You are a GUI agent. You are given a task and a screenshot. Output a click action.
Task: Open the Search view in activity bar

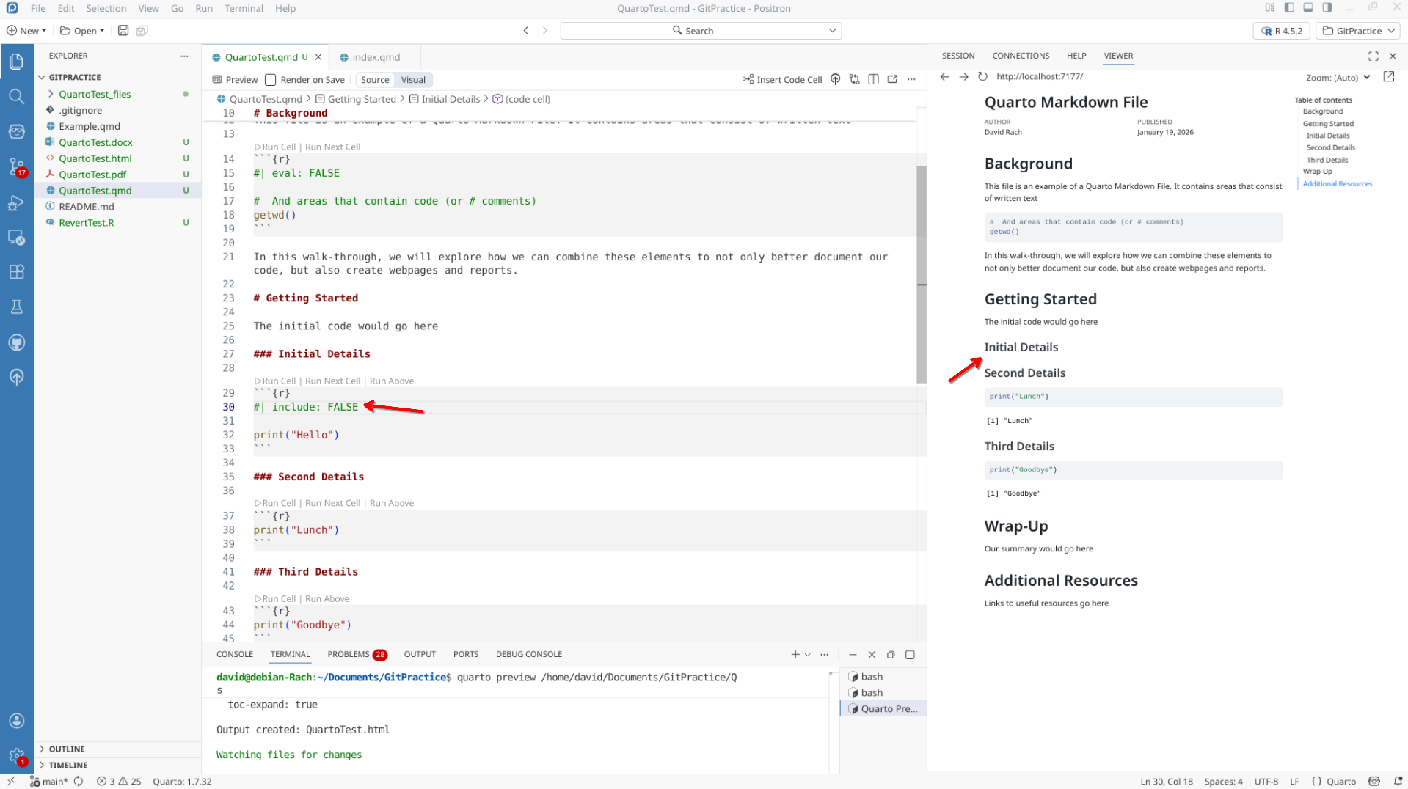(x=16, y=96)
